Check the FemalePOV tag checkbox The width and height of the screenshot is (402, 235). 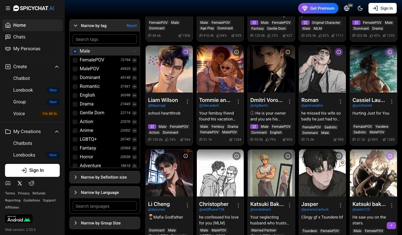[x=75, y=60]
